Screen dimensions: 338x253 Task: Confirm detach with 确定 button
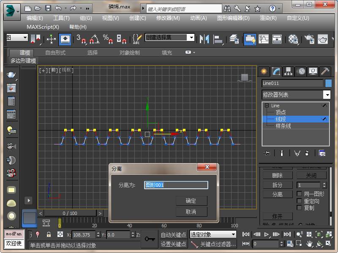tap(191, 201)
